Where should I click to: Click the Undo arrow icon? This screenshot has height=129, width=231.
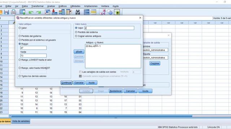pos(31,13)
